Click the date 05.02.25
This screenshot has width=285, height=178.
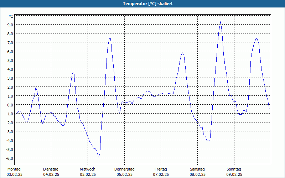88,175
